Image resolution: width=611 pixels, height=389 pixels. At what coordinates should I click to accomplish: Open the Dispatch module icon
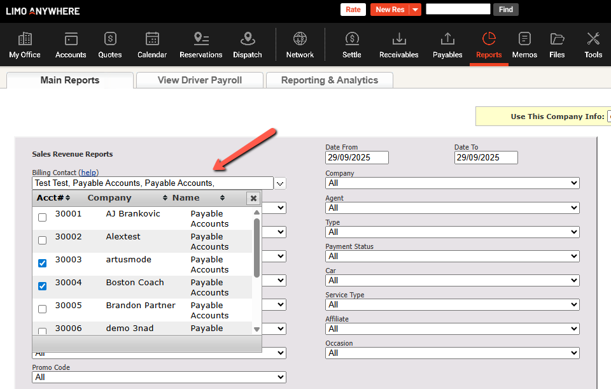(x=247, y=39)
